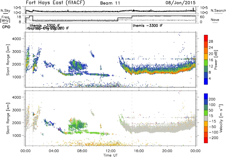
Task: Click the date '08/Jan/2015'
Action: 181,3
